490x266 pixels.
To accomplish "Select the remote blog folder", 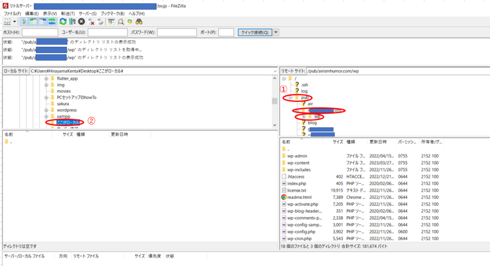I will tap(312, 123).
